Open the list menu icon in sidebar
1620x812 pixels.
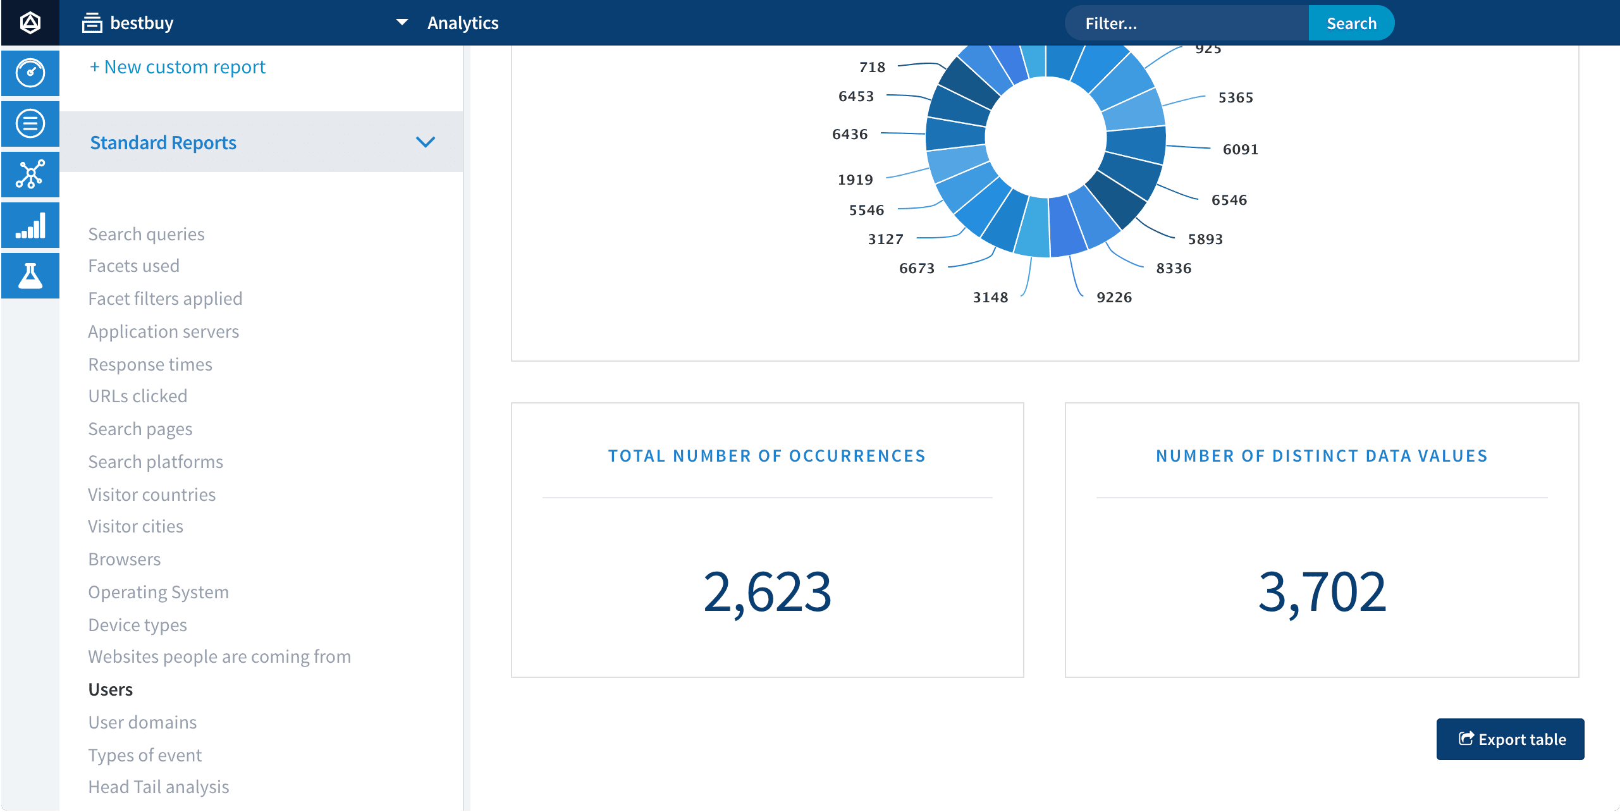tap(30, 123)
